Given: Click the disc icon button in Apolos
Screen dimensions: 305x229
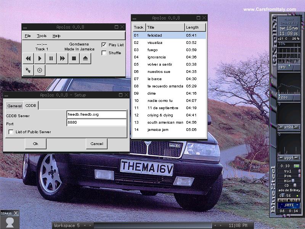Looking at the screenshot, I should click(x=40, y=70).
